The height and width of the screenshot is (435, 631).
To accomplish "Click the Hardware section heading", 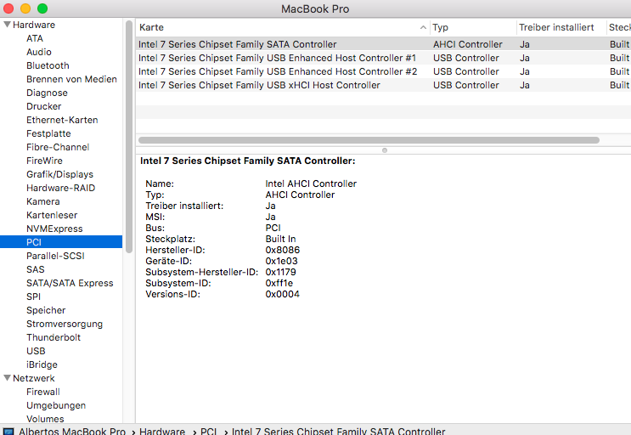I will click(x=34, y=25).
